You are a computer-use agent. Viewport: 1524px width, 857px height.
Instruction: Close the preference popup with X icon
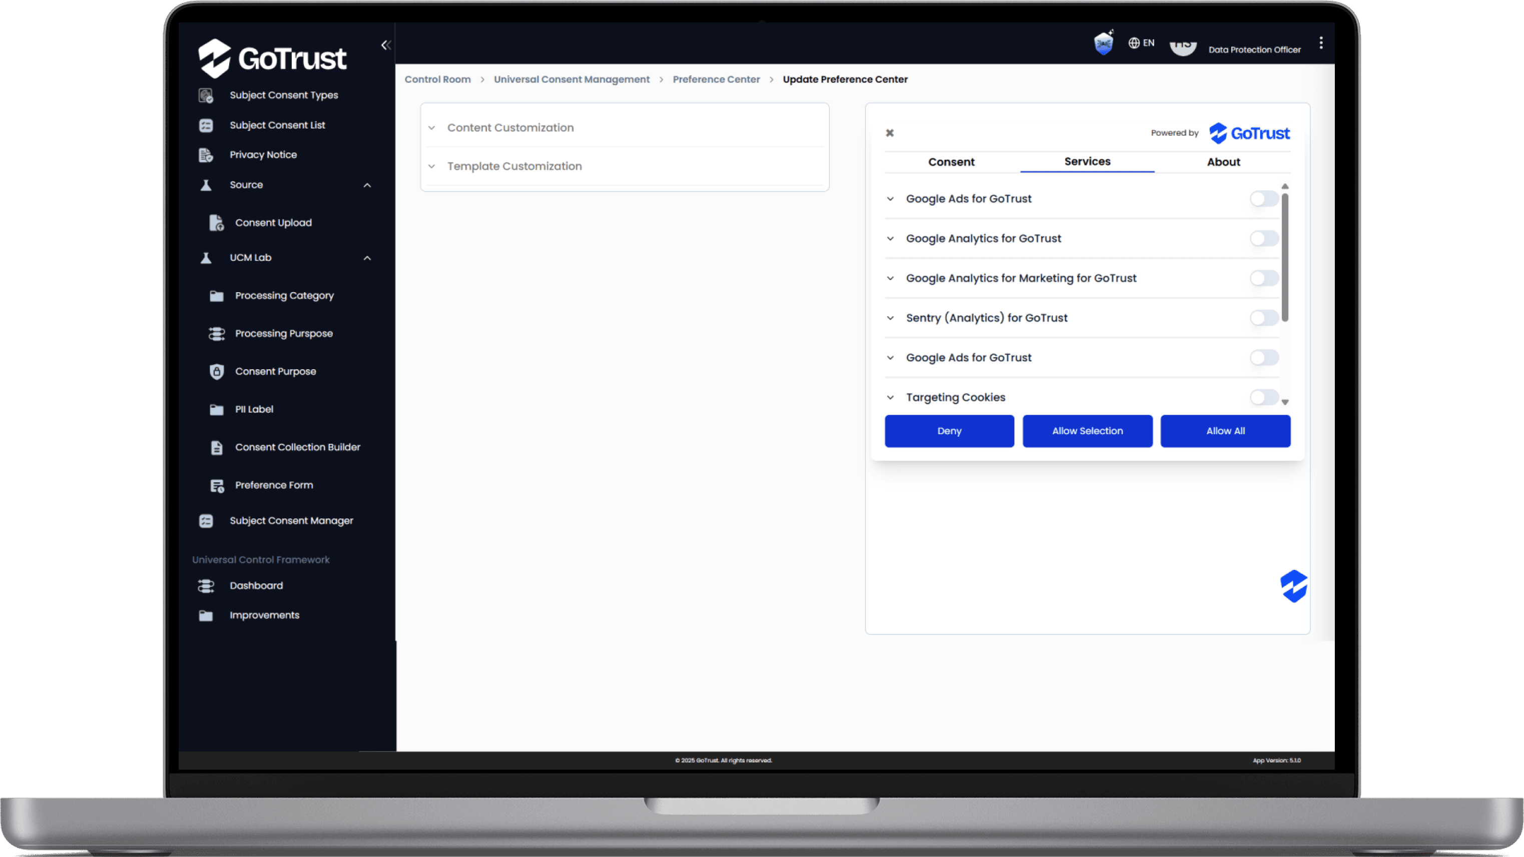pos(889,133)
